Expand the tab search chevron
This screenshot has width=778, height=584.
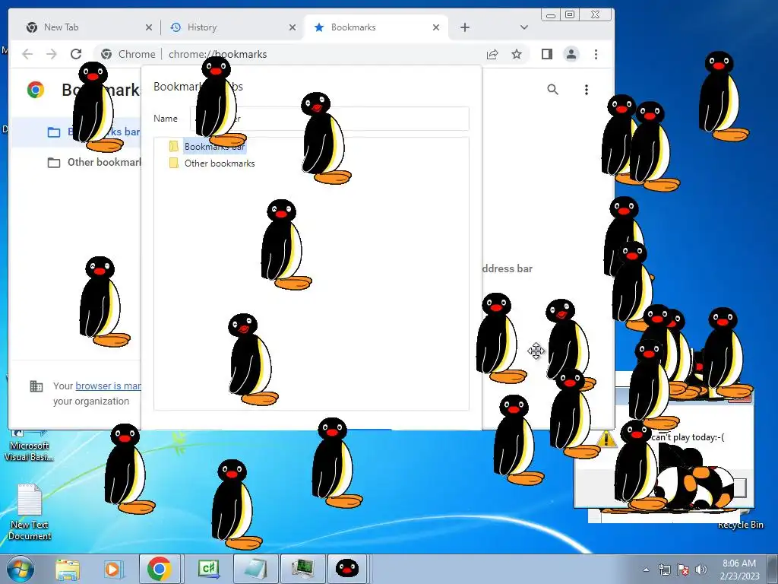coord(524,28)
